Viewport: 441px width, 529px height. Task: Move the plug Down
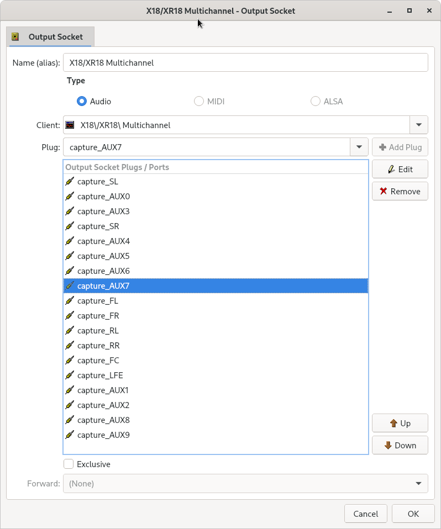(x=400, y=445)
